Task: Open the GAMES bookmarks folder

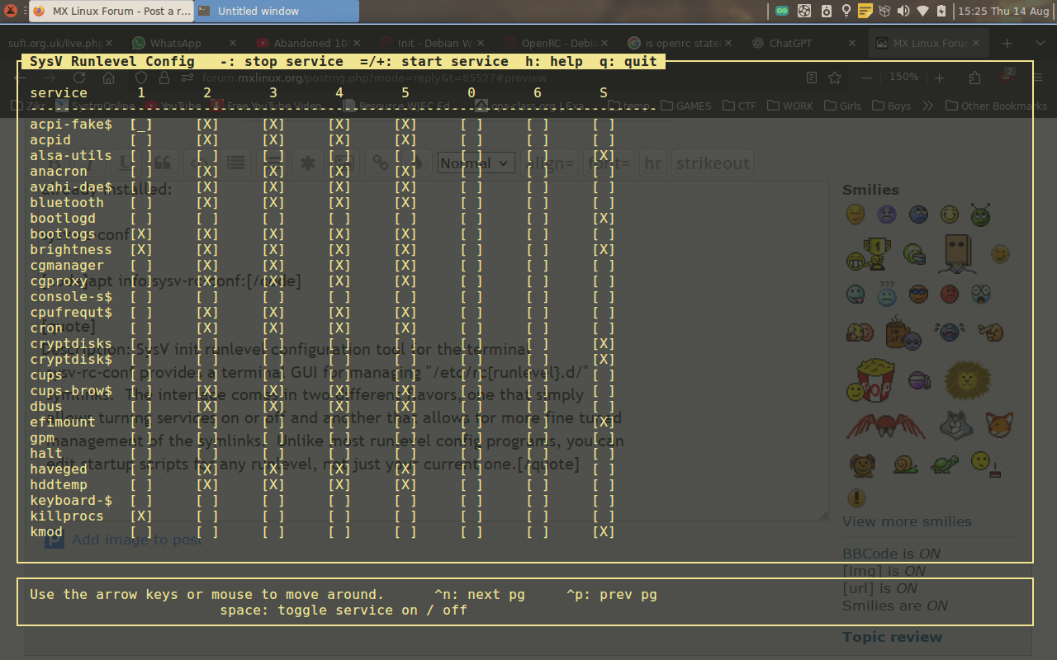Action: (685, 106)
